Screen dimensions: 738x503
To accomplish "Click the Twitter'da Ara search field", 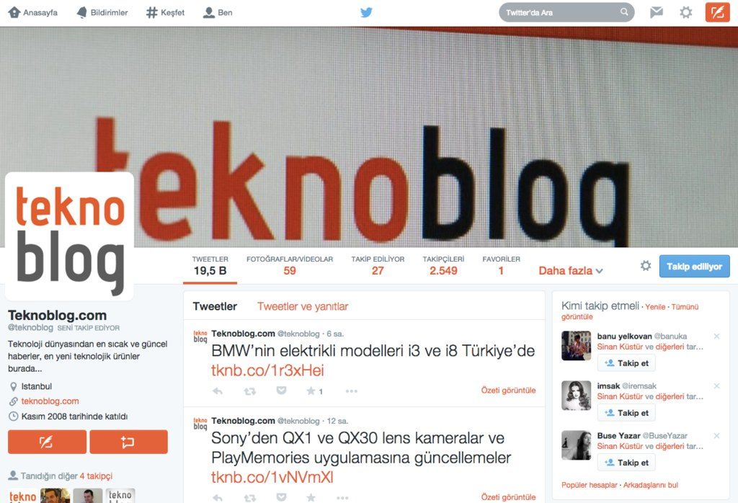I will pyautogui.click(x=566, y=13).
